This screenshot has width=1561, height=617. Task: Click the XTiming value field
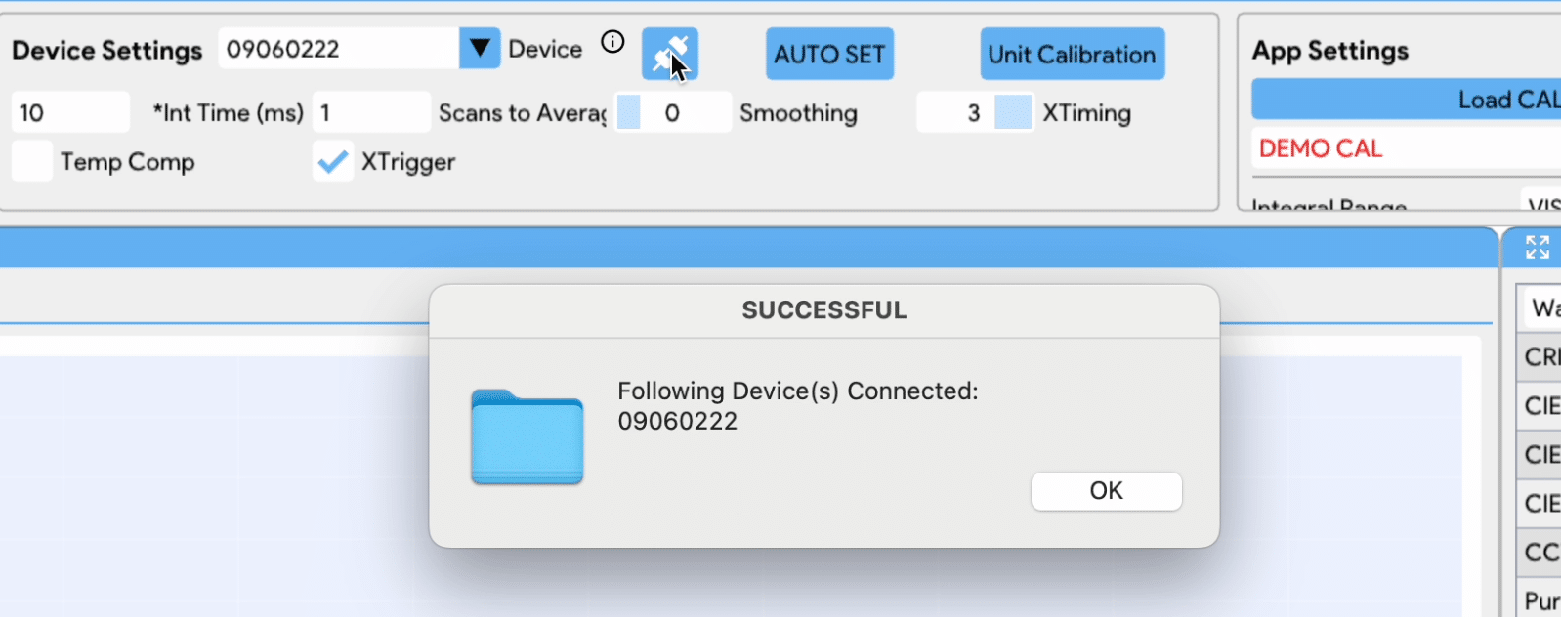click(x=954, y=112)
